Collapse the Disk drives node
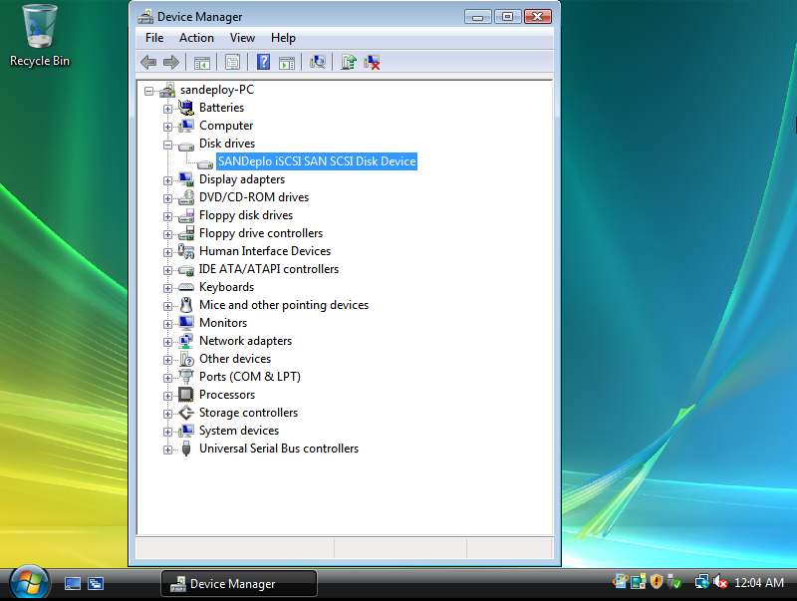The width and height of the screenshot is (797, 601). pos(167,145)
